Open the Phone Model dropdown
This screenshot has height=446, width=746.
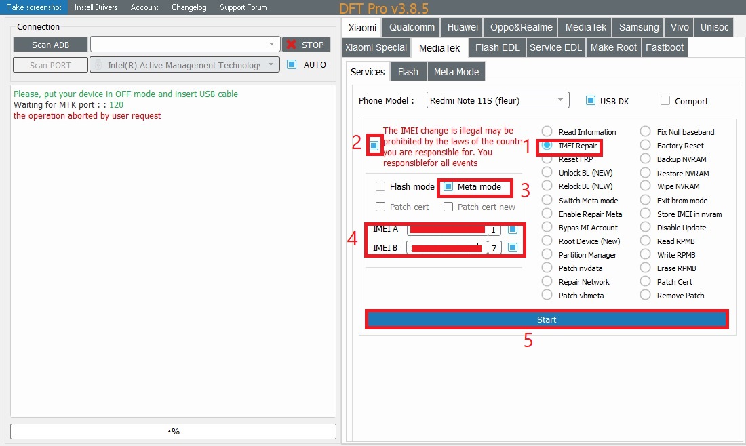(x=498, y=100)
